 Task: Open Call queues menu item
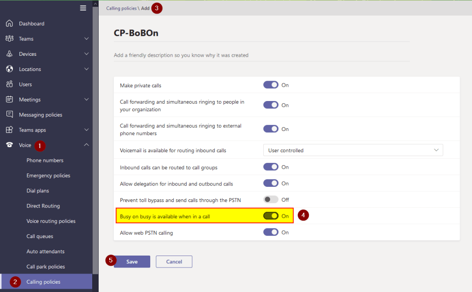coord(40,236)
